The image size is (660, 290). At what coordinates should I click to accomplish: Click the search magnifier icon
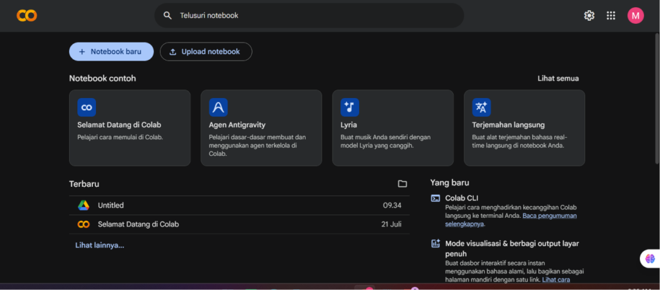point(168,15)
